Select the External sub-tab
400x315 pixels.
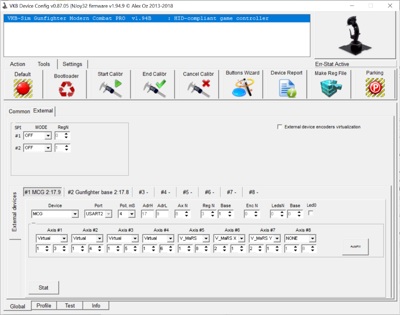pyautogui.click(x=43, y=111)
